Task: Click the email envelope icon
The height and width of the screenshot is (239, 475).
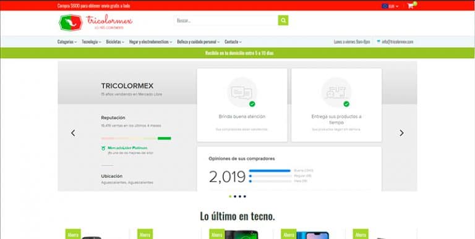Action: click(379, 41)
